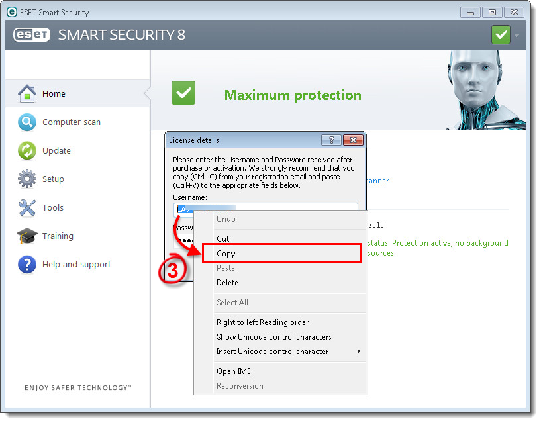
Task: Click Help and support question icon
Action: [x=27, y=265]
